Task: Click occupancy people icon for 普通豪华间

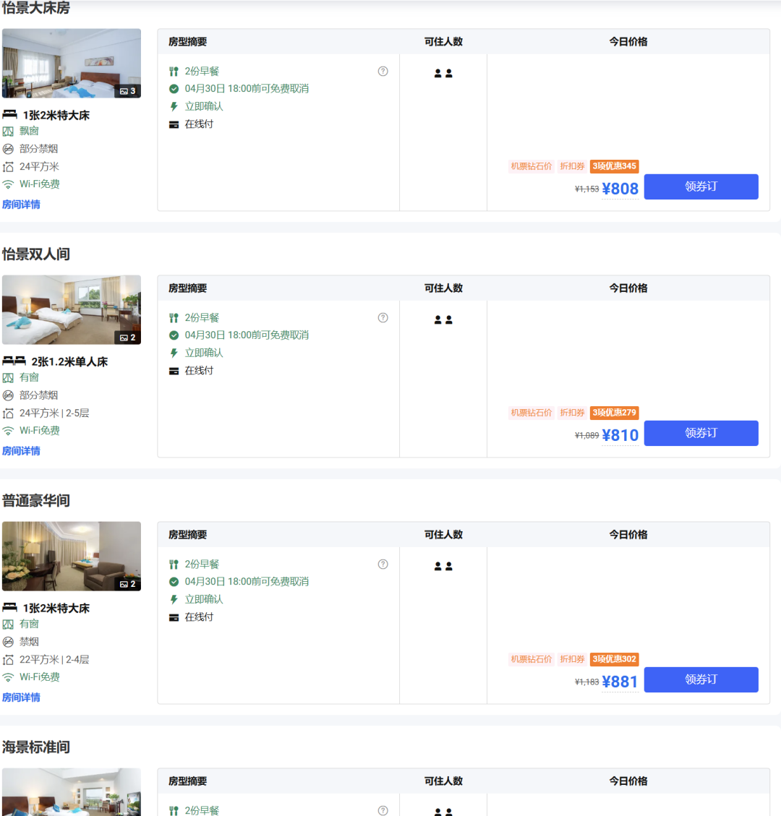Action: [x=443, y=567]
